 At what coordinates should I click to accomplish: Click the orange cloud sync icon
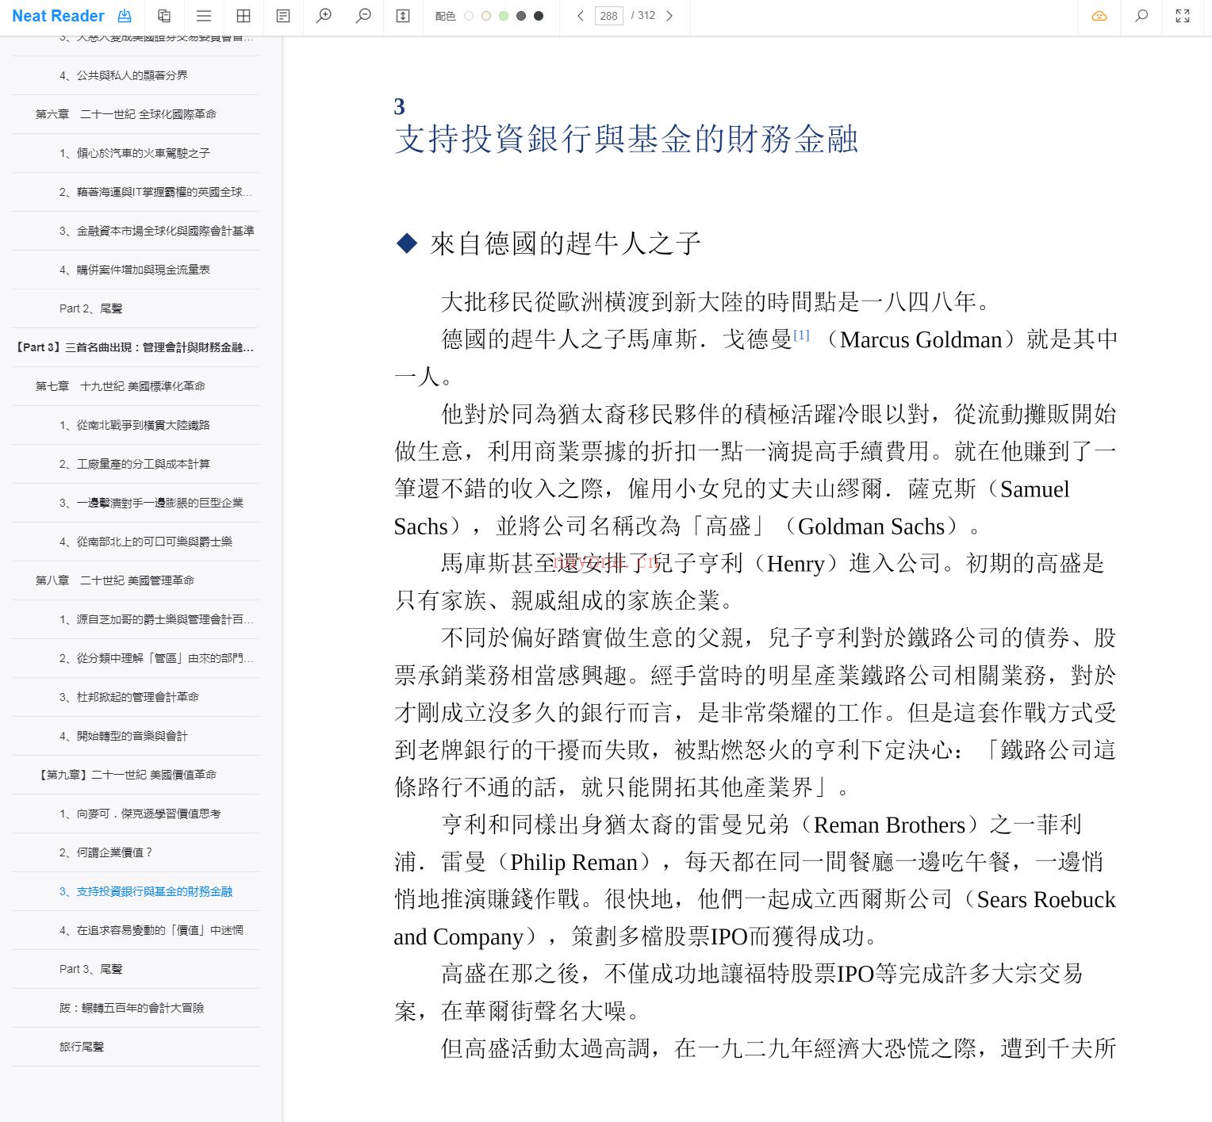1099,16
